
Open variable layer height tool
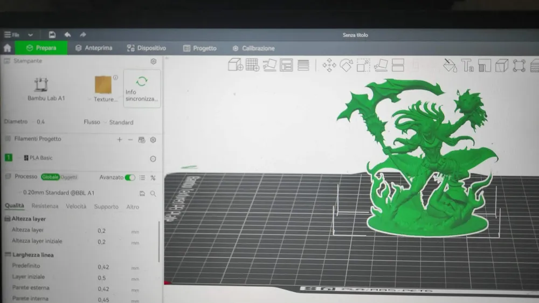pos(303,65)
